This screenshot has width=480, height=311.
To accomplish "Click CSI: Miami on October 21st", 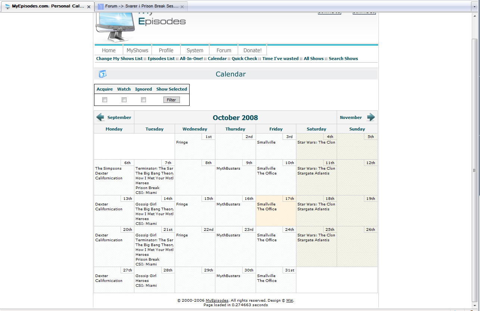I will [146, 264].
